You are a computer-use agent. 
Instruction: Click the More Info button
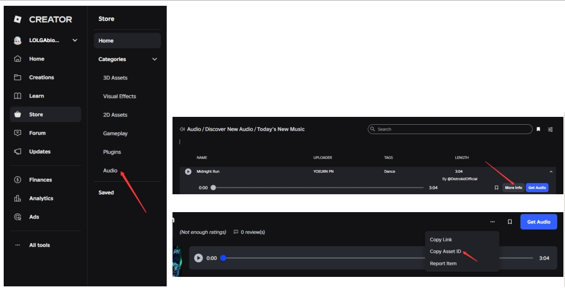click(513, 187)
